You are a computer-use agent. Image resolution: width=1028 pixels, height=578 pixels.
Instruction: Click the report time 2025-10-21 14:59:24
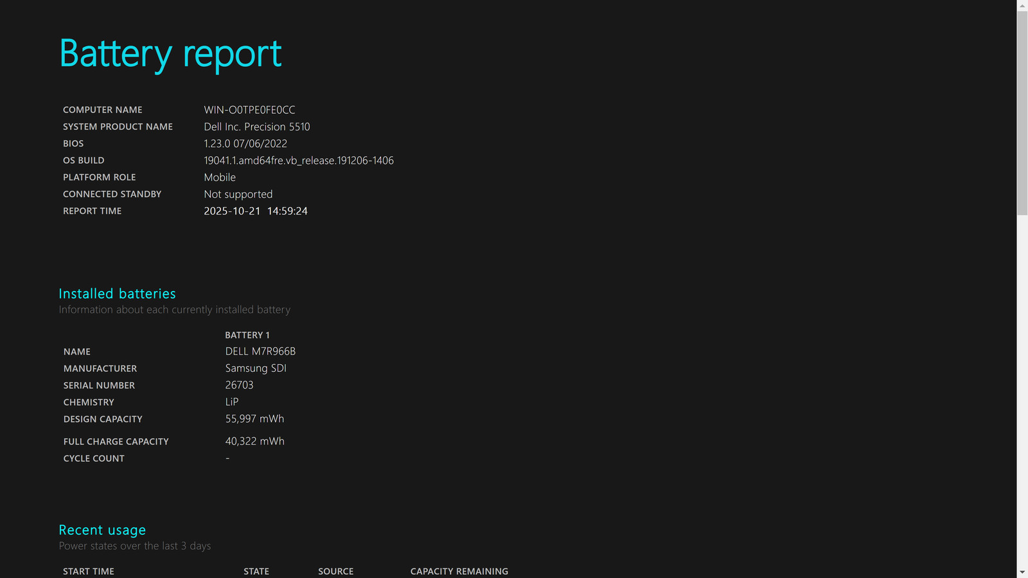[x=256, y=211]
